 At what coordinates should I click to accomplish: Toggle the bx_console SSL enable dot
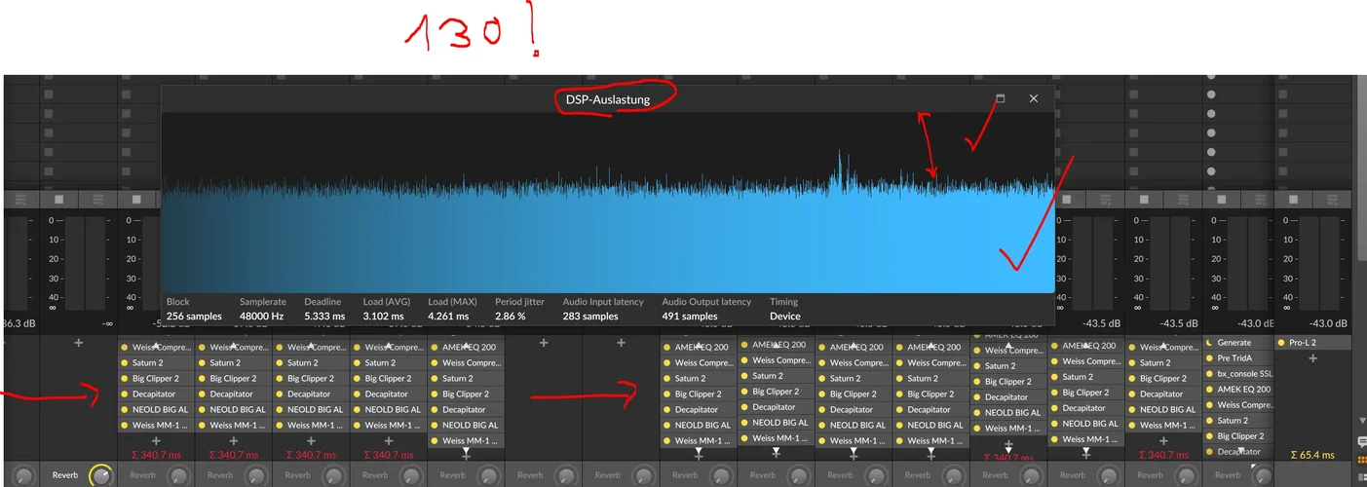click(1210, 374)
